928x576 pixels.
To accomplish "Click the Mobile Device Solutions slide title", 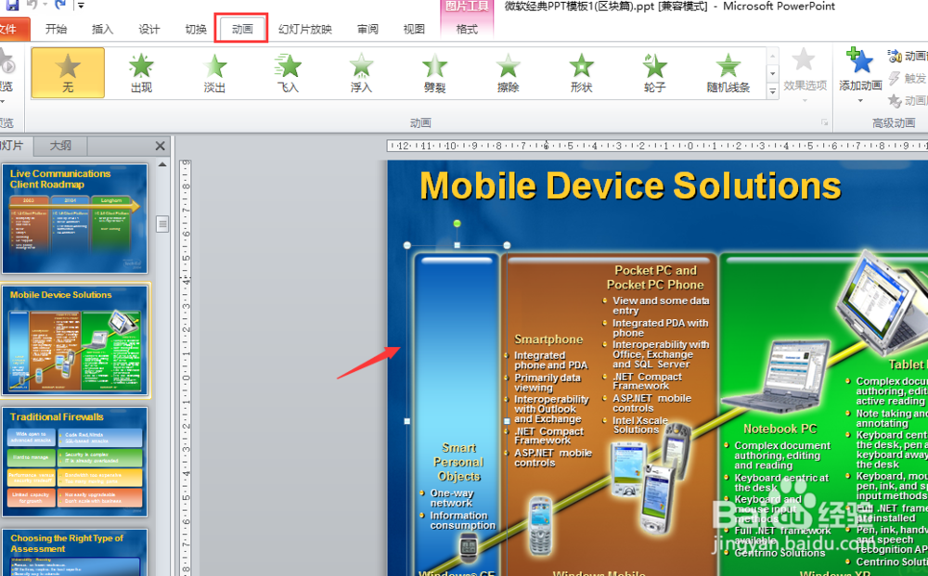I will point(630,186).
